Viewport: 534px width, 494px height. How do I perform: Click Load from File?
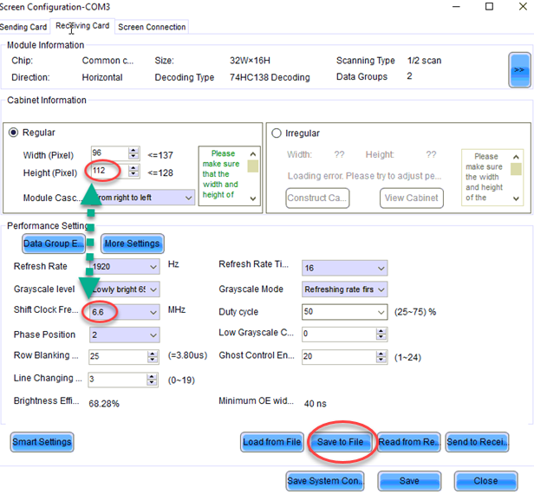(272, 442)
